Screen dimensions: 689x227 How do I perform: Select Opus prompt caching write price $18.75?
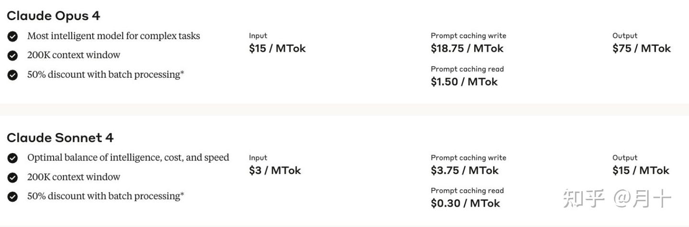click(x=467, y=48)
